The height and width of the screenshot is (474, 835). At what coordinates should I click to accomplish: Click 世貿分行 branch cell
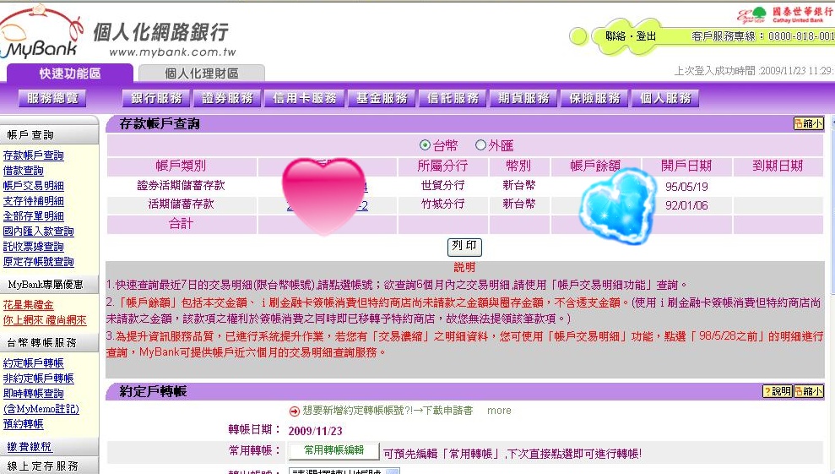point(442,186)
